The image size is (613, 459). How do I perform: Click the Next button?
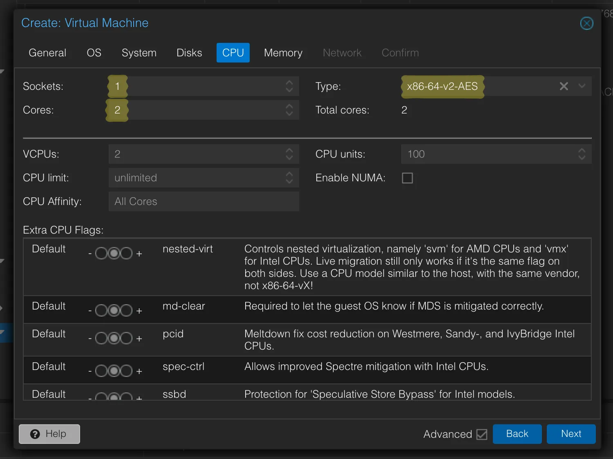click(571, 434)
